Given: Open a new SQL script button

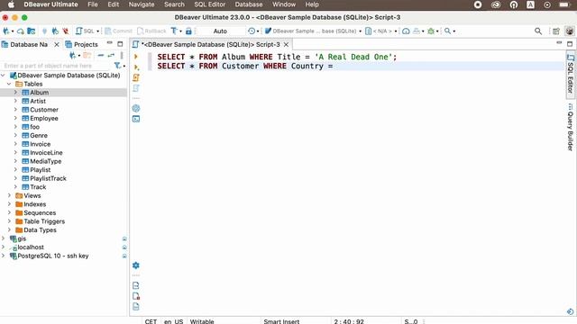Looking at the screenshot, I should (x=86, y=31).
